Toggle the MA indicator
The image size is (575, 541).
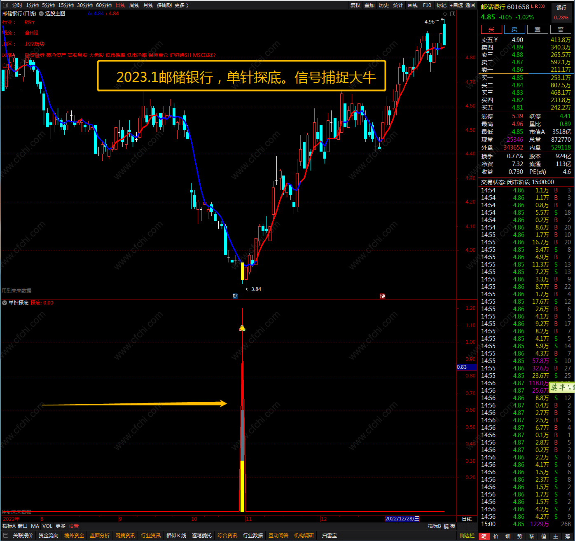pyautogui.click(x=35, y=526)
